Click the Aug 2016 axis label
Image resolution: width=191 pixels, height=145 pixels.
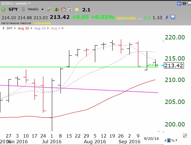[x=95, y=142]
